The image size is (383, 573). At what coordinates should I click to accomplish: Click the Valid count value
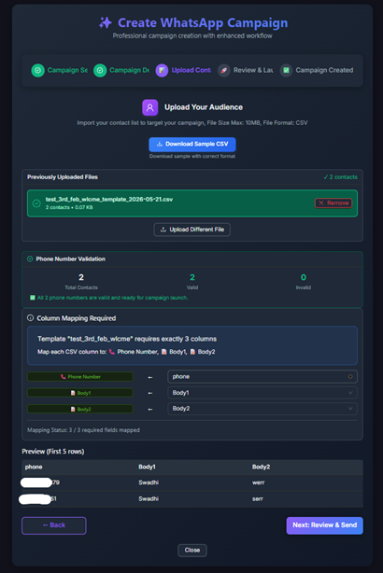coord(192,277)
